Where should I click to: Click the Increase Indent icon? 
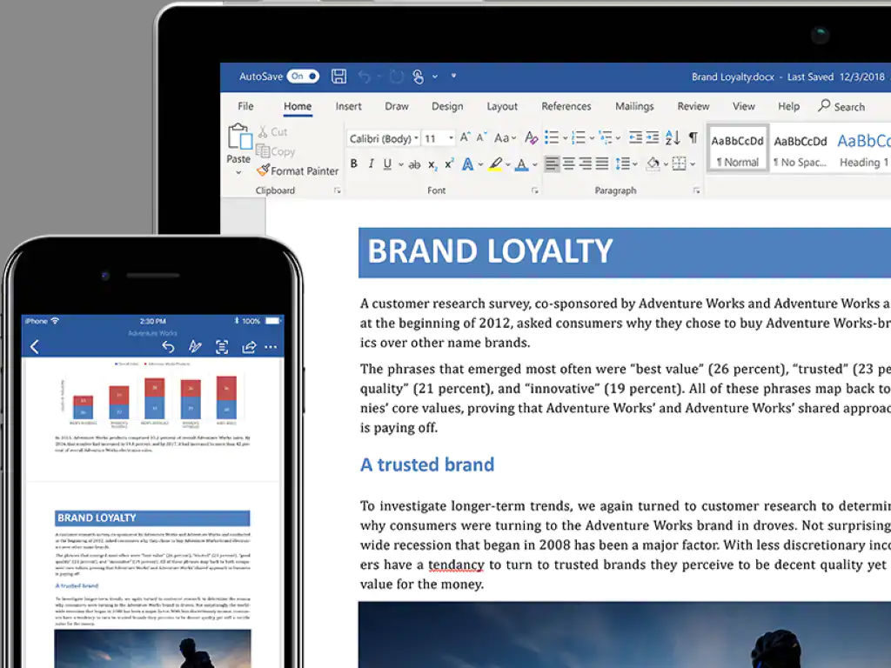[x=653, y=137]
